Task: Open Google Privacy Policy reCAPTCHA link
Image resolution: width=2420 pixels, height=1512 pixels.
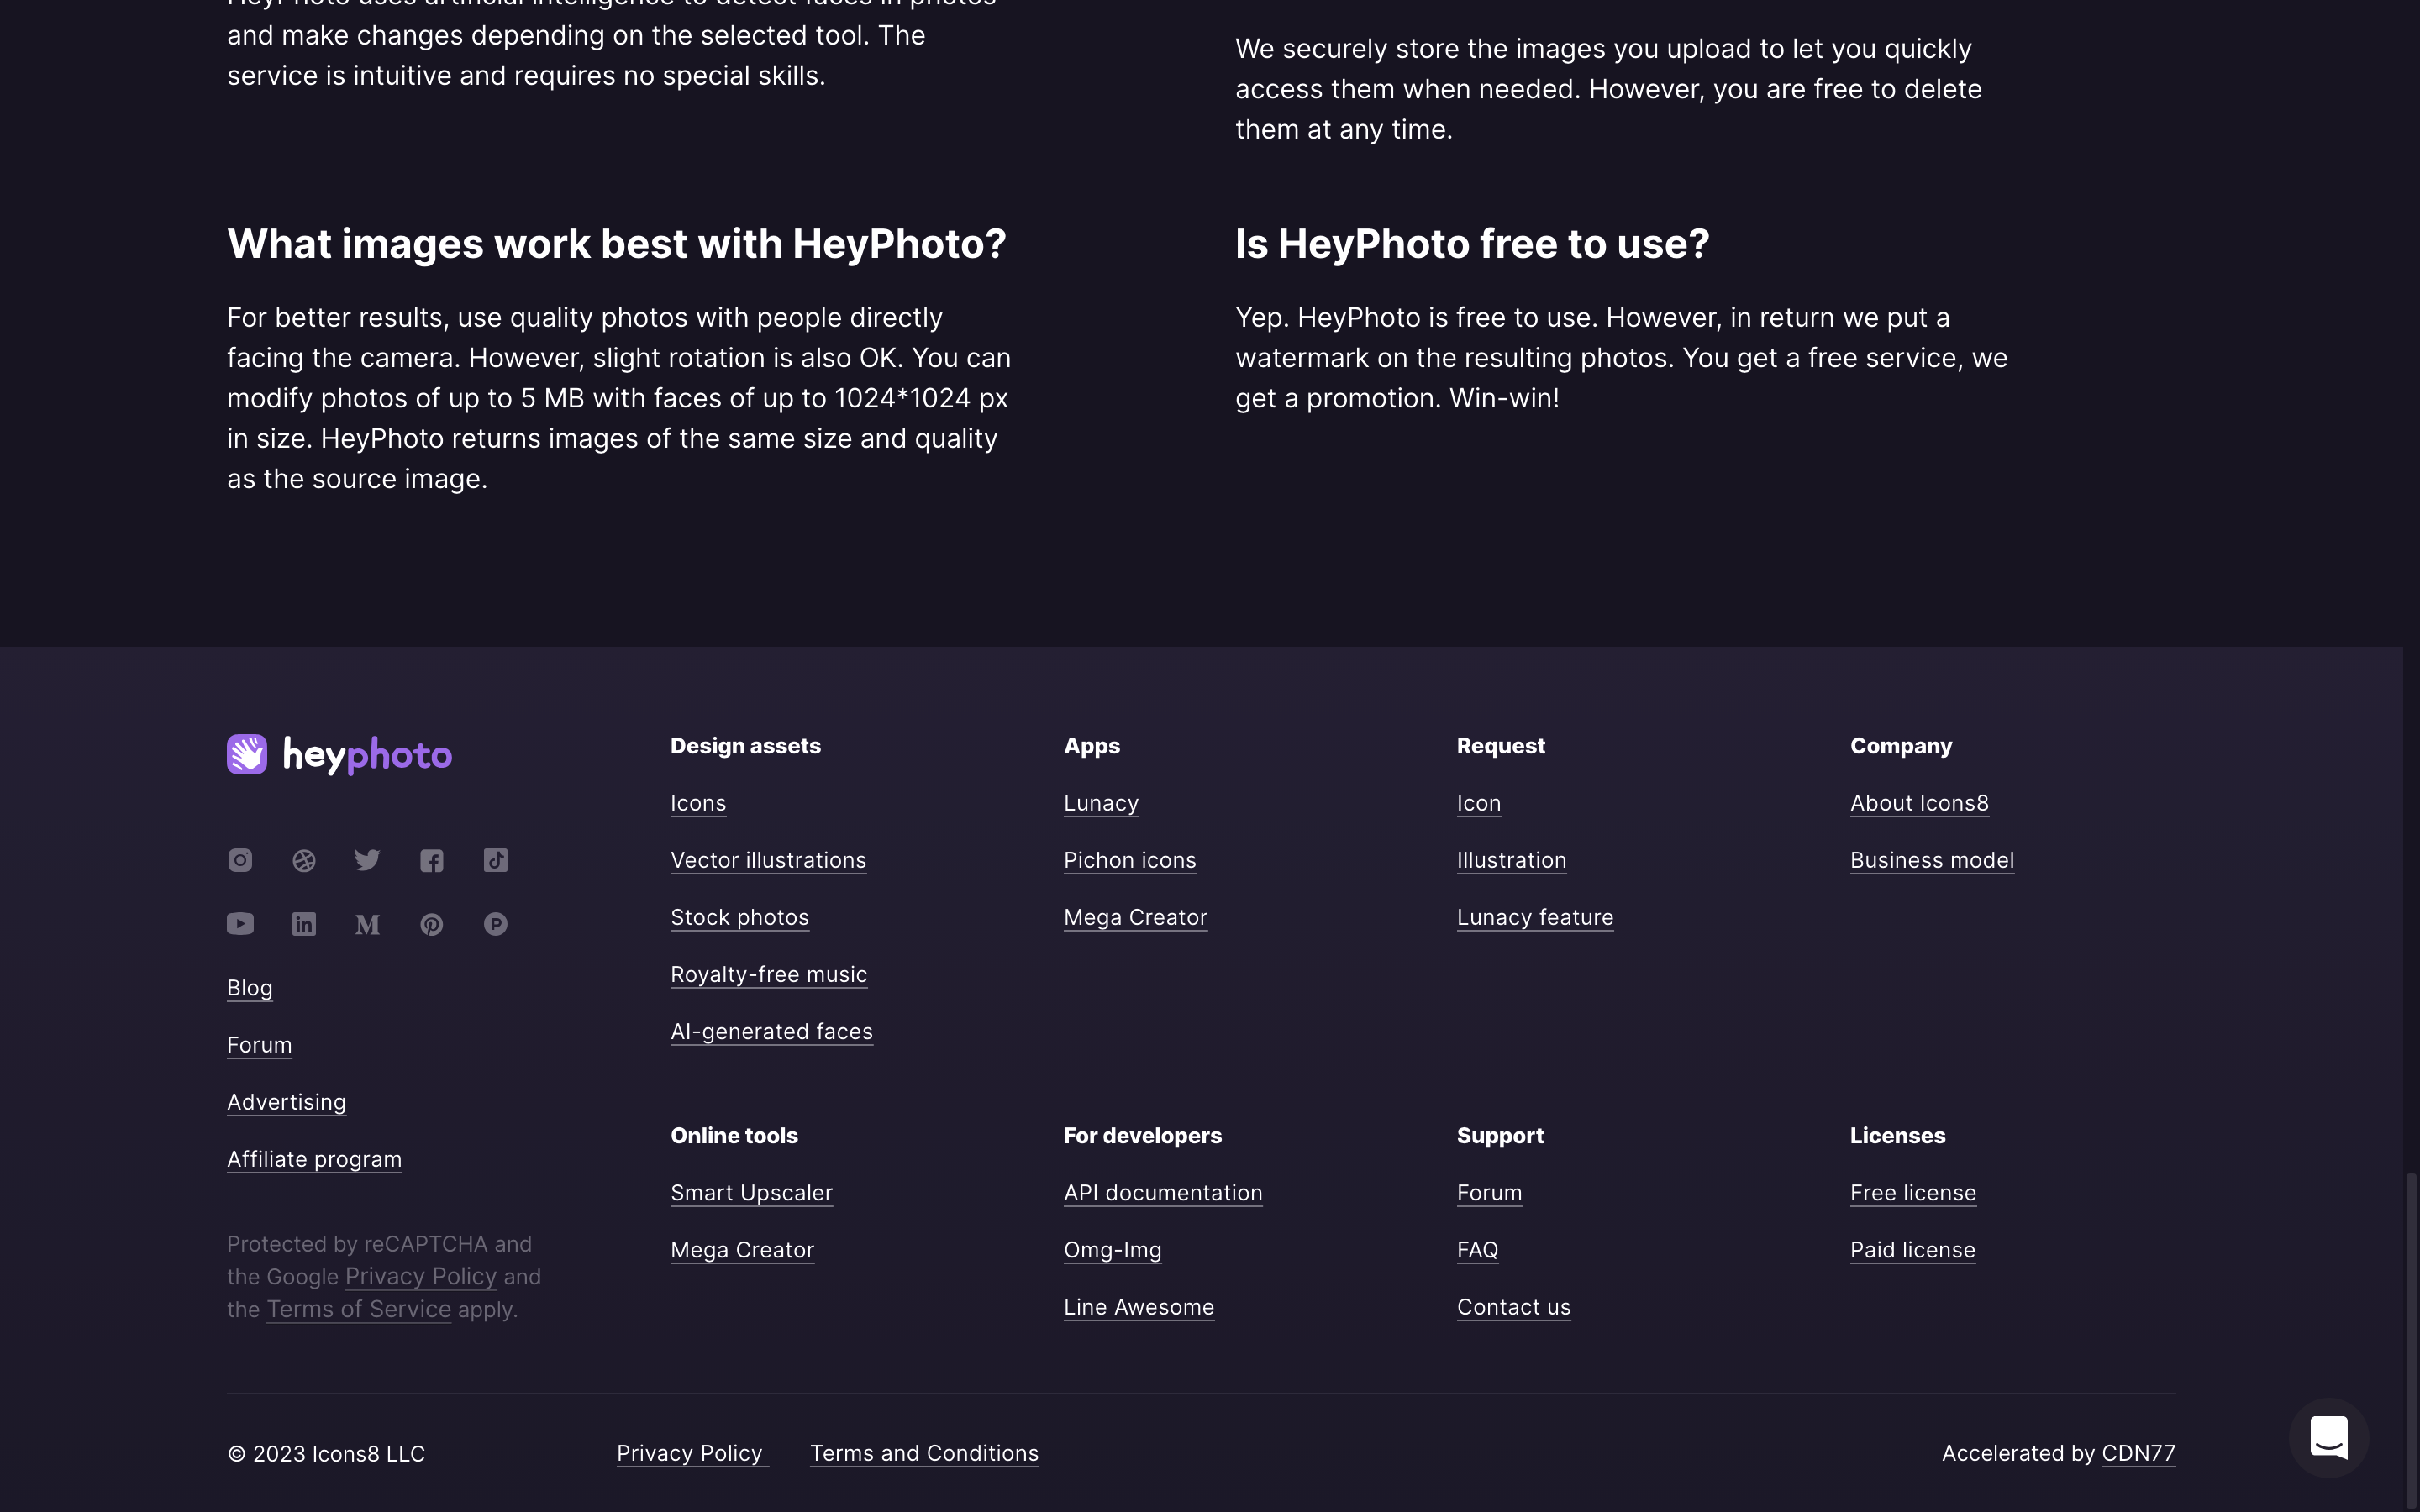Action: tap(421, 1277)
